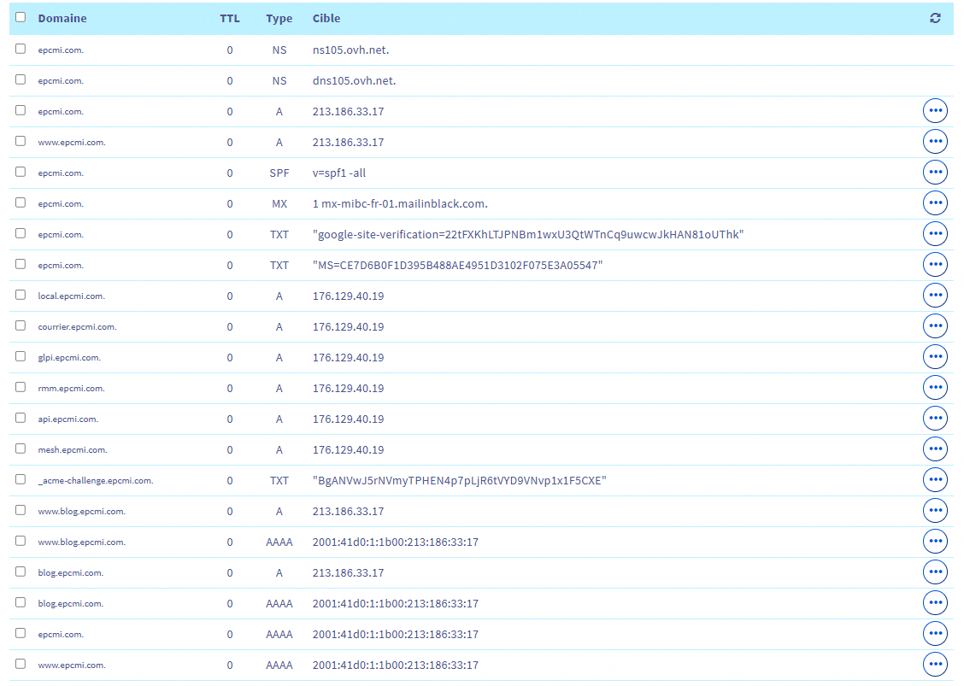The width and height of the screenshot is (964, 686).
Task: Click the three-dot button for glpi.epcmi.com
Action: point(935,357)
